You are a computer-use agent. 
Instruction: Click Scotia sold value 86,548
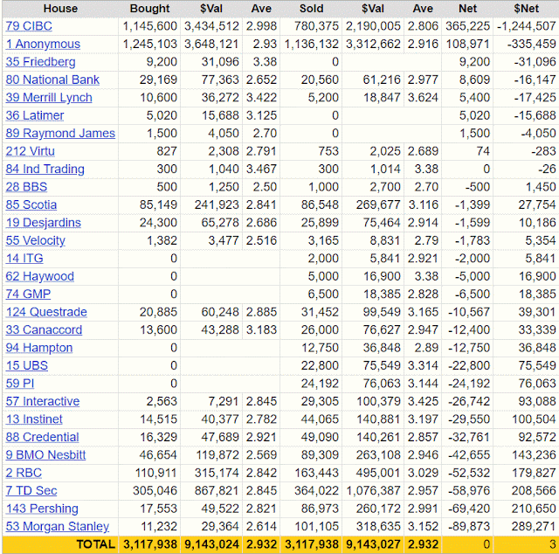(x=320, y=204)
